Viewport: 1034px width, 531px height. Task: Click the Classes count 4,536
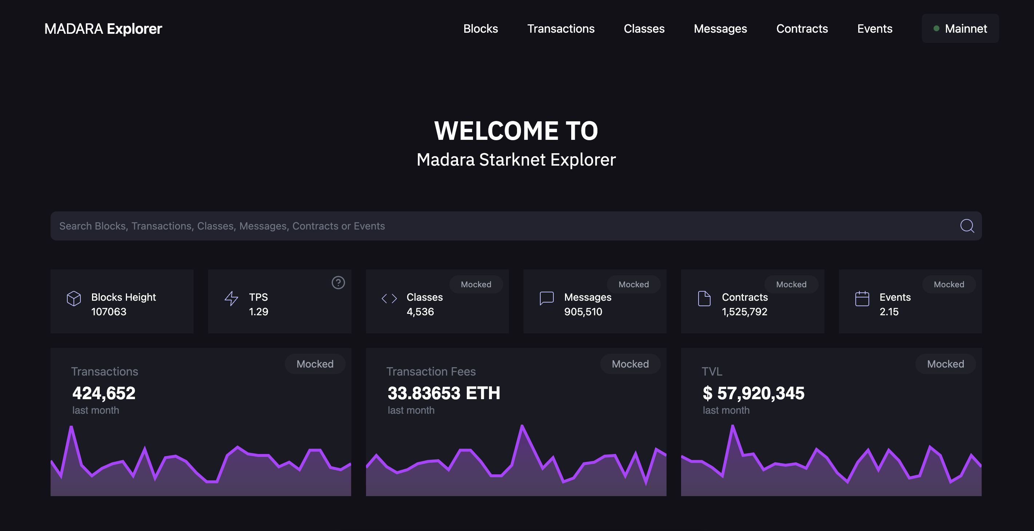click(x=420, y=311)
